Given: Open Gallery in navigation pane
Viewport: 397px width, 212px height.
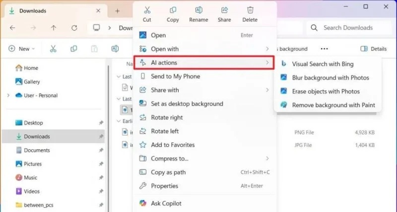Looking at the screenshot, I should tap(28, 82).
